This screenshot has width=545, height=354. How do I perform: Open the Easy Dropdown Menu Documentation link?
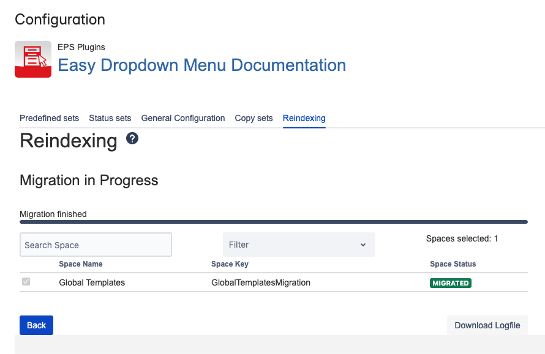coord(201,65)
